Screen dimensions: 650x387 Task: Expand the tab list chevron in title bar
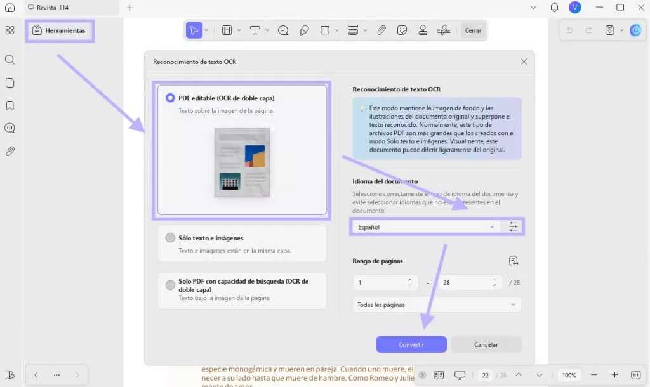pos(533,8)
